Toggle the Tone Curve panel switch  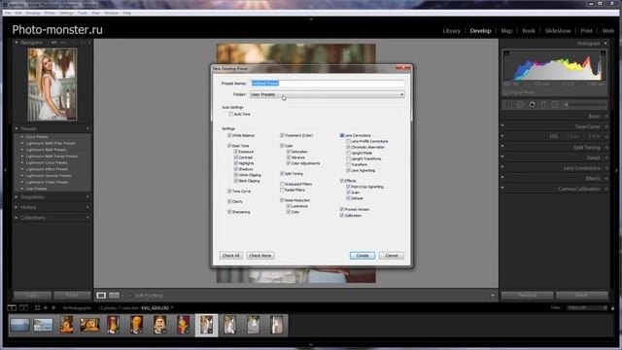click(502, 125)
